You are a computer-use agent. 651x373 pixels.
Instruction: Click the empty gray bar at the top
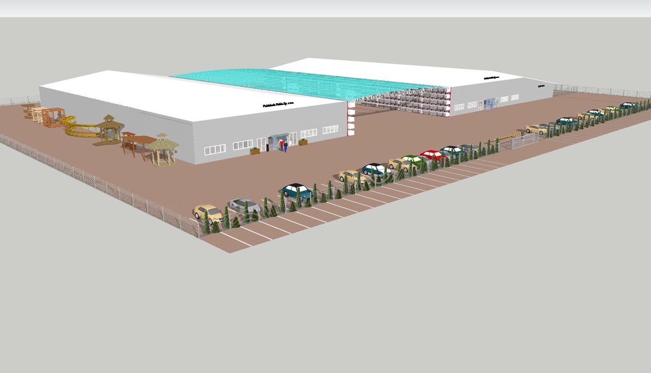(x=325, y=8)
